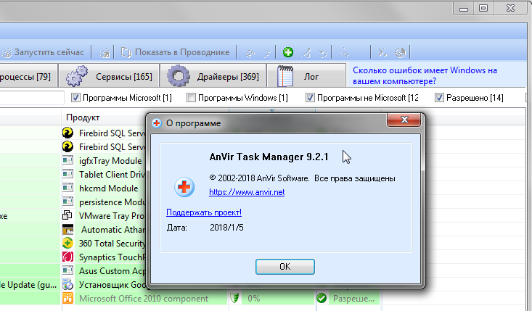Select the VMware Tray row text
Image resolution: width=532 pixels, height=311 pixels.
[112, 216]
